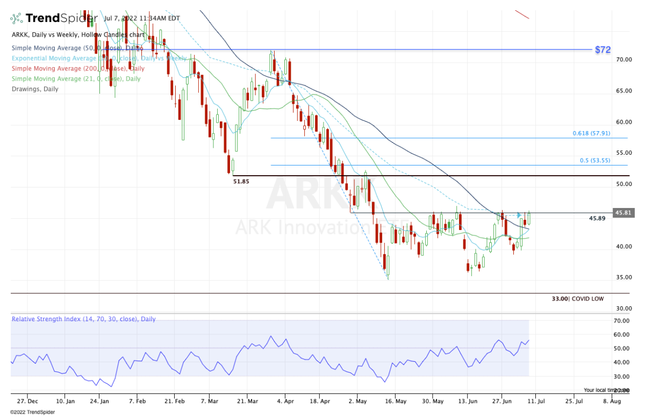Click the Relative Strength Index indicator label

click(84, 319)
